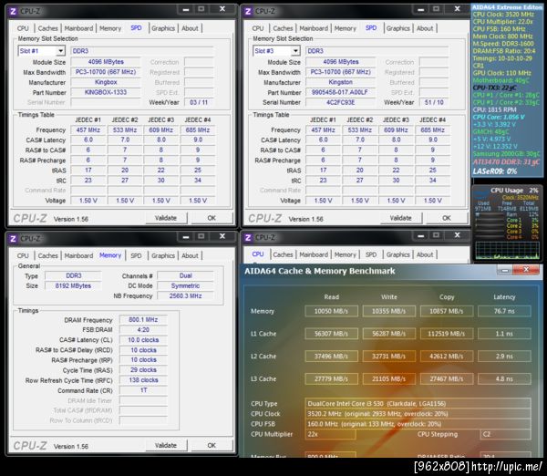Click OK button in Slot #1 window

point(212,218)
